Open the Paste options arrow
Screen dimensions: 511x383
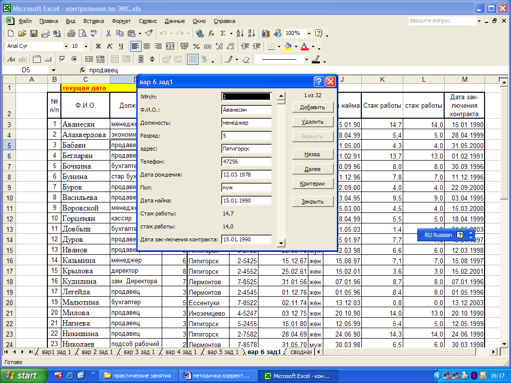[140, 33]
